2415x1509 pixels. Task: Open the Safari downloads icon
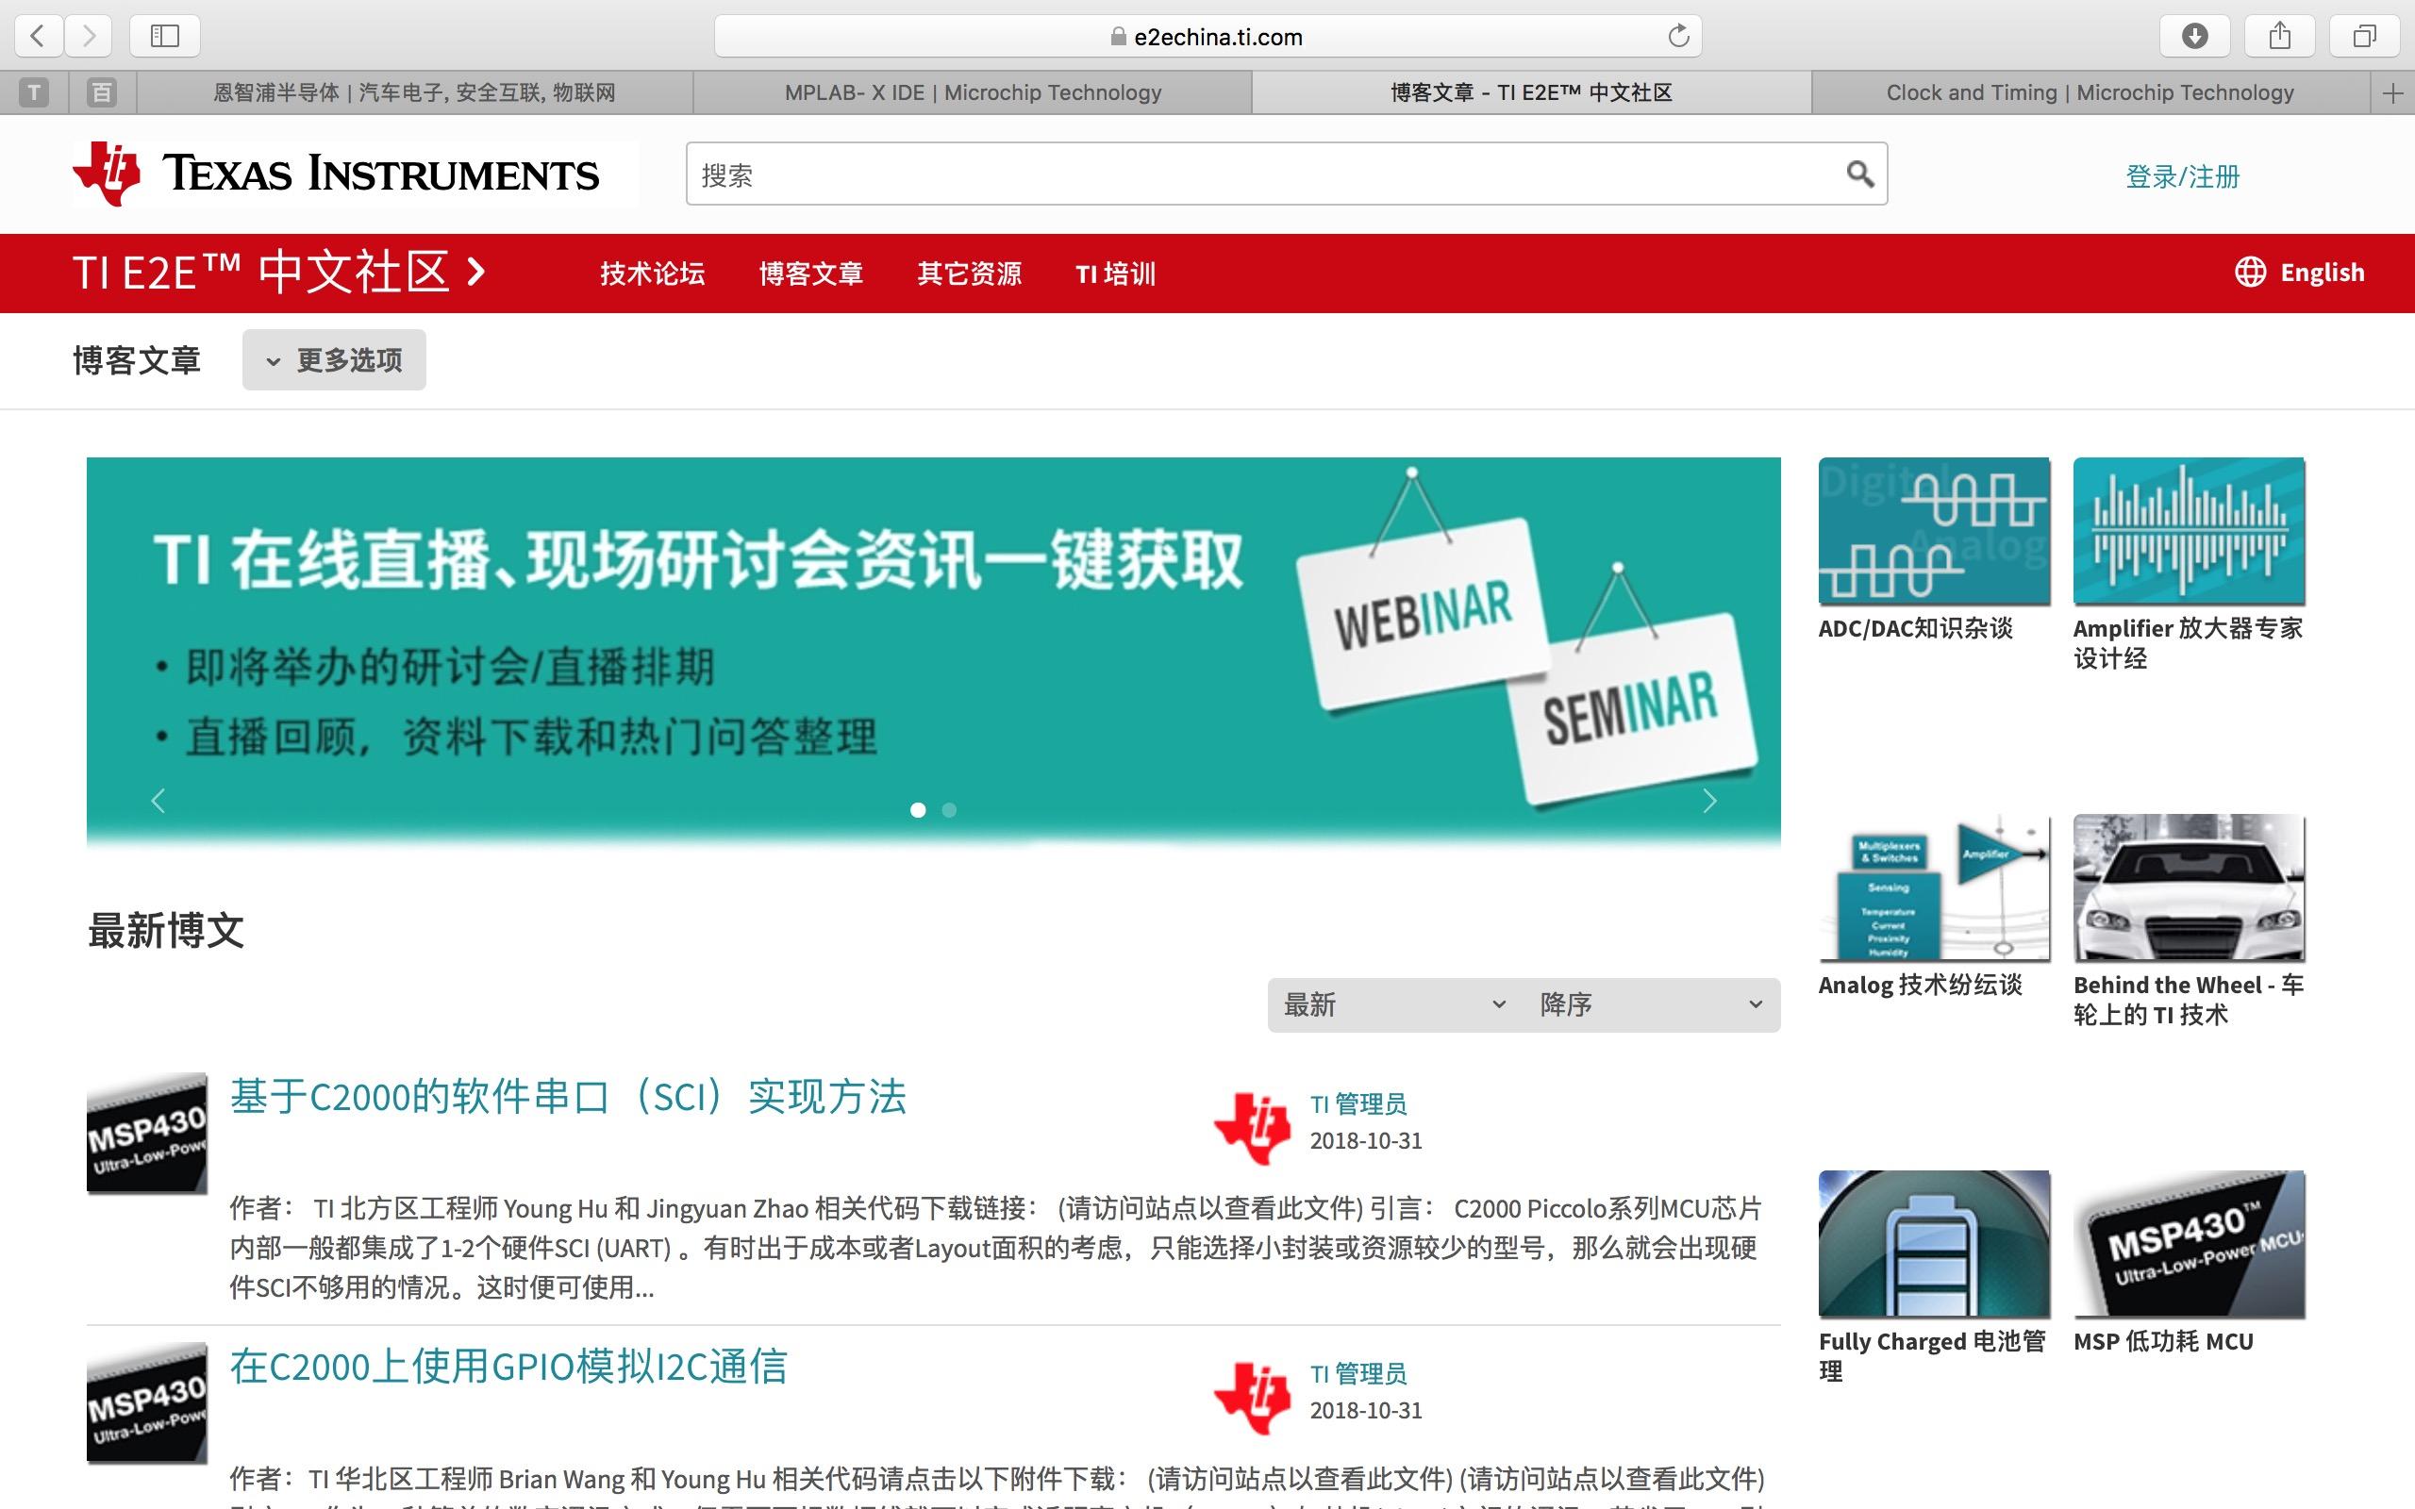tap(2193, 37)
